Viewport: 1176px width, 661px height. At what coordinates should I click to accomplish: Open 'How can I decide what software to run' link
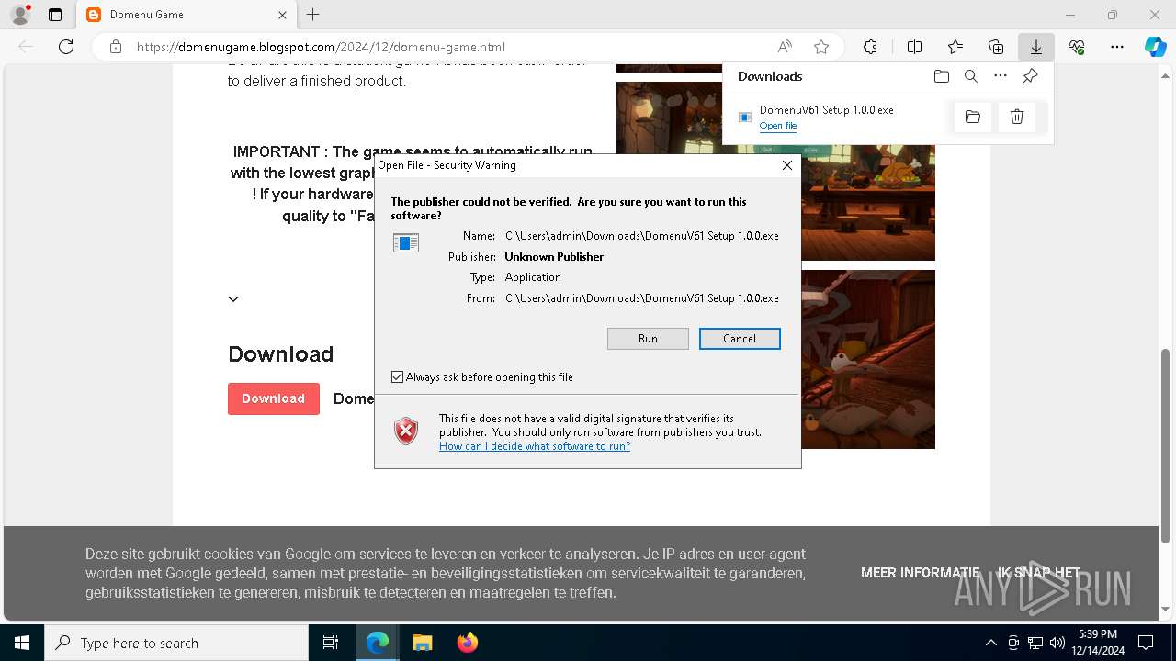tap(535, 446)
